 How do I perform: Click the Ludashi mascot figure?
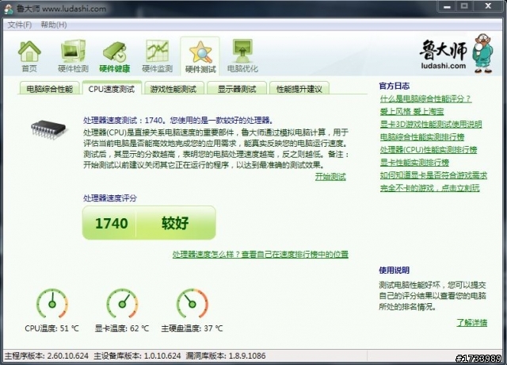coord(482,53)
